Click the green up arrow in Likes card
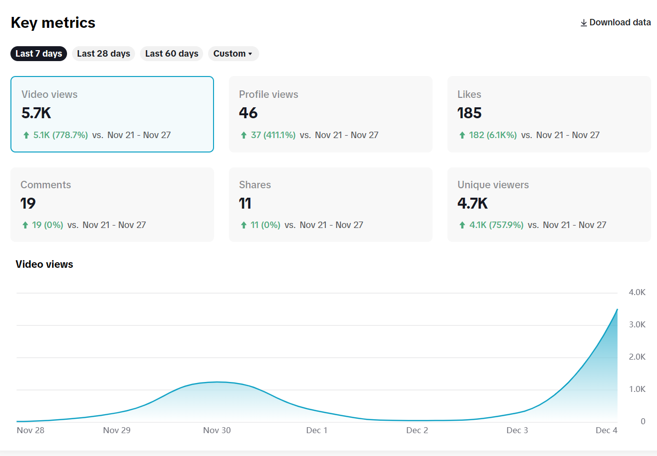Screen dimensions: 657x456 [462, 135]
